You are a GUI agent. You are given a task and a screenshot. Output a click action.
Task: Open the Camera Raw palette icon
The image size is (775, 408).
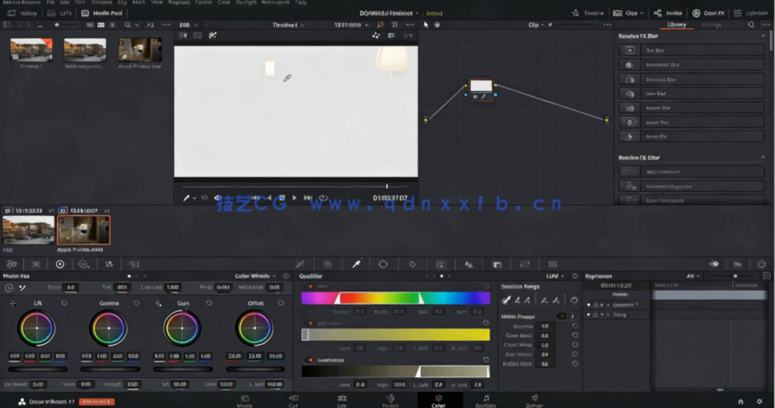click(12, 265)
